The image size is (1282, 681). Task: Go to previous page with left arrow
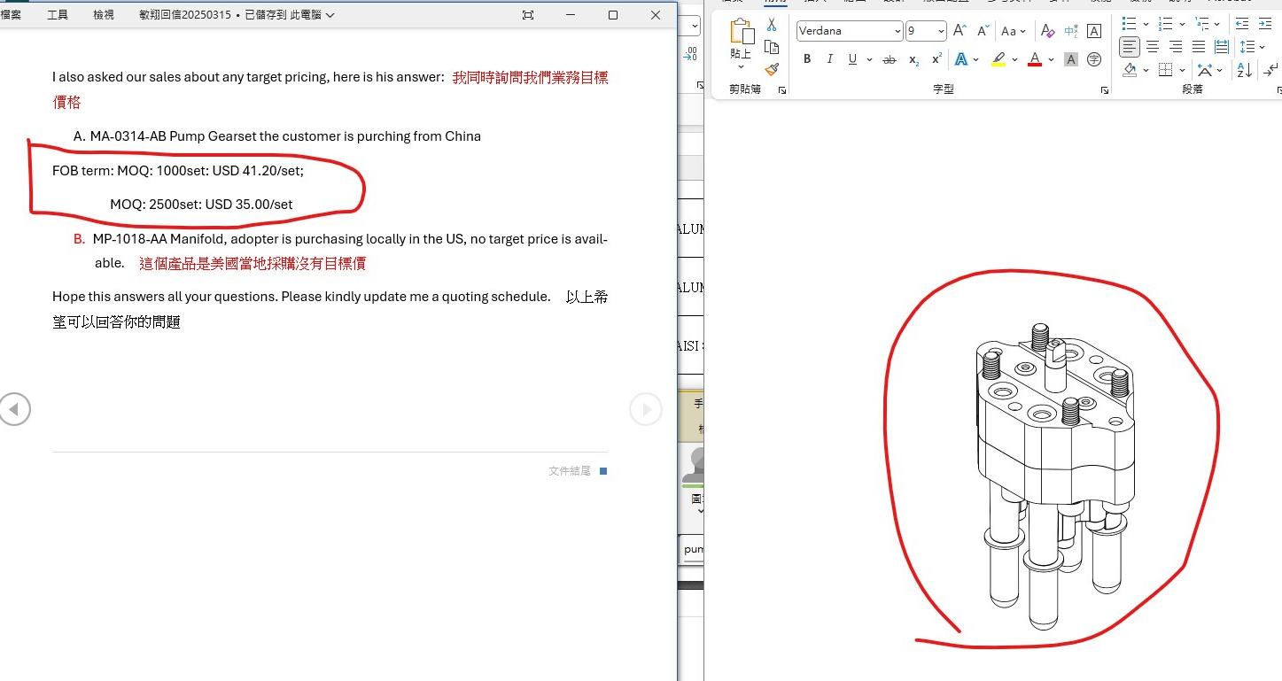point(14,409)
